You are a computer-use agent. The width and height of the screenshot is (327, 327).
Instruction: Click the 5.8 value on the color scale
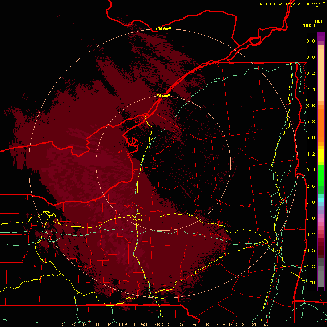pos(311,122)
